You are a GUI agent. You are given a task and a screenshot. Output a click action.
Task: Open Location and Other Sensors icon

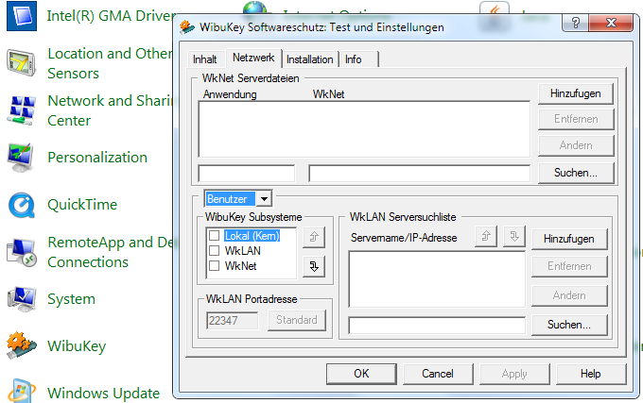[x=22, y=63]
